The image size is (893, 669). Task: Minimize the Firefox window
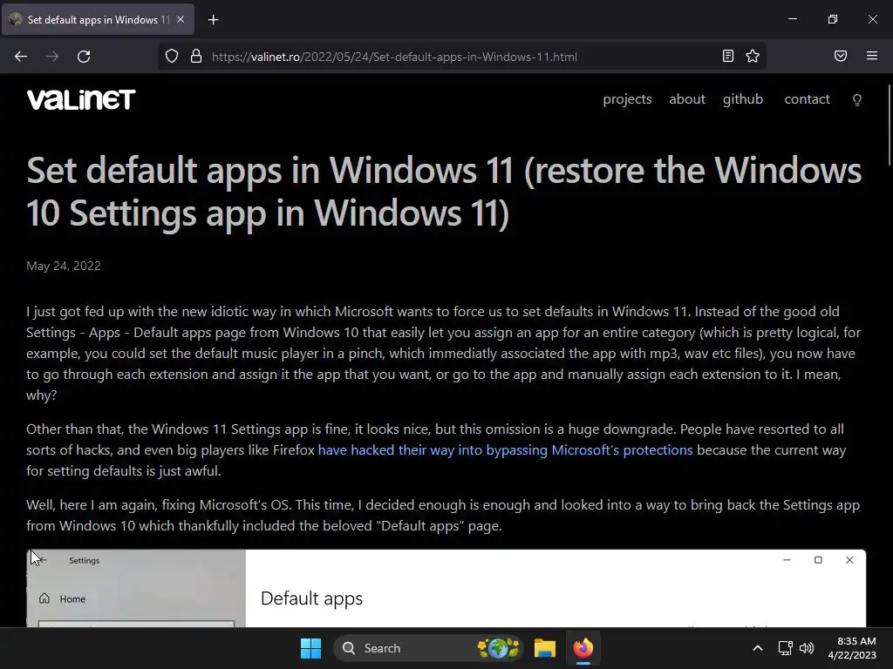[792, 19]
